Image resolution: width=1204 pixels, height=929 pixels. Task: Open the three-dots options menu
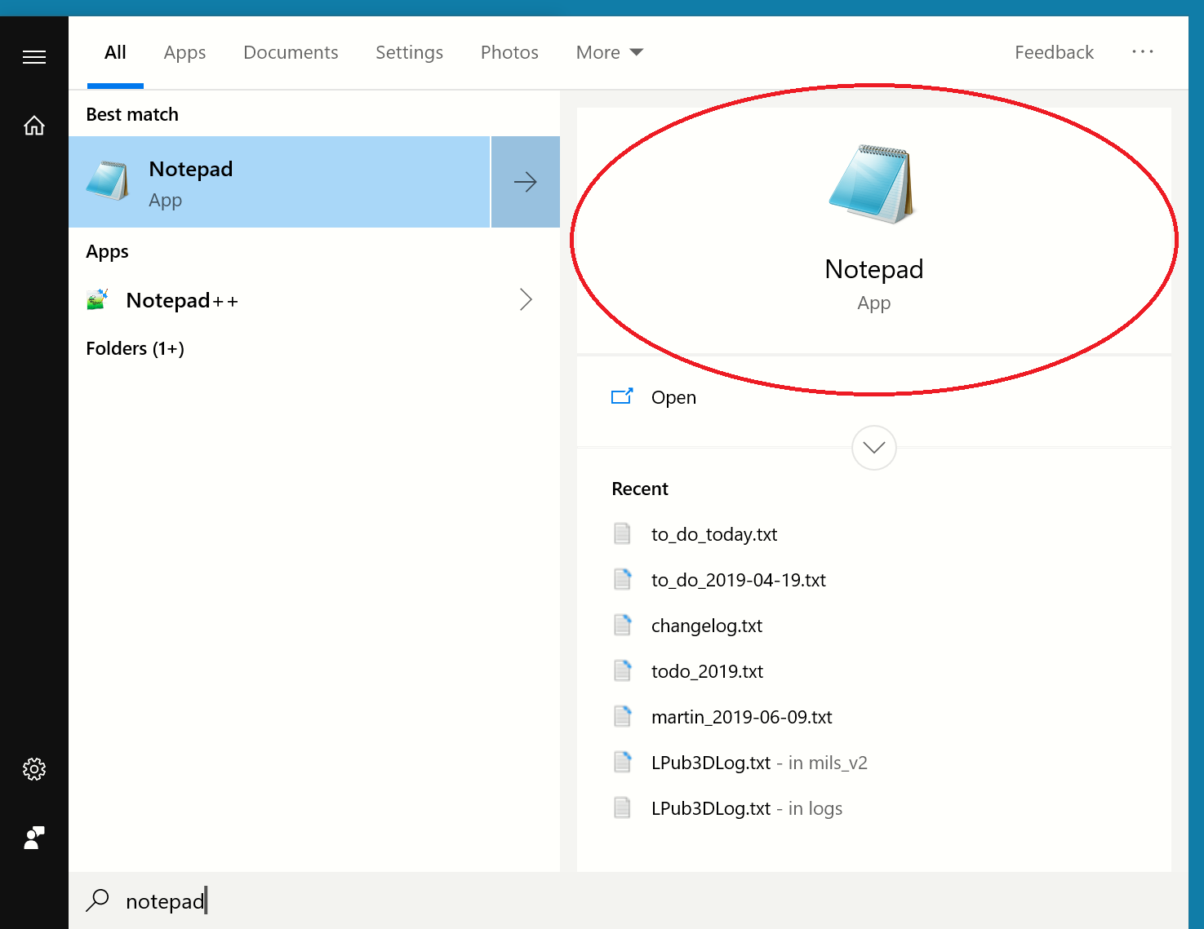click(x=1142, y=51)
